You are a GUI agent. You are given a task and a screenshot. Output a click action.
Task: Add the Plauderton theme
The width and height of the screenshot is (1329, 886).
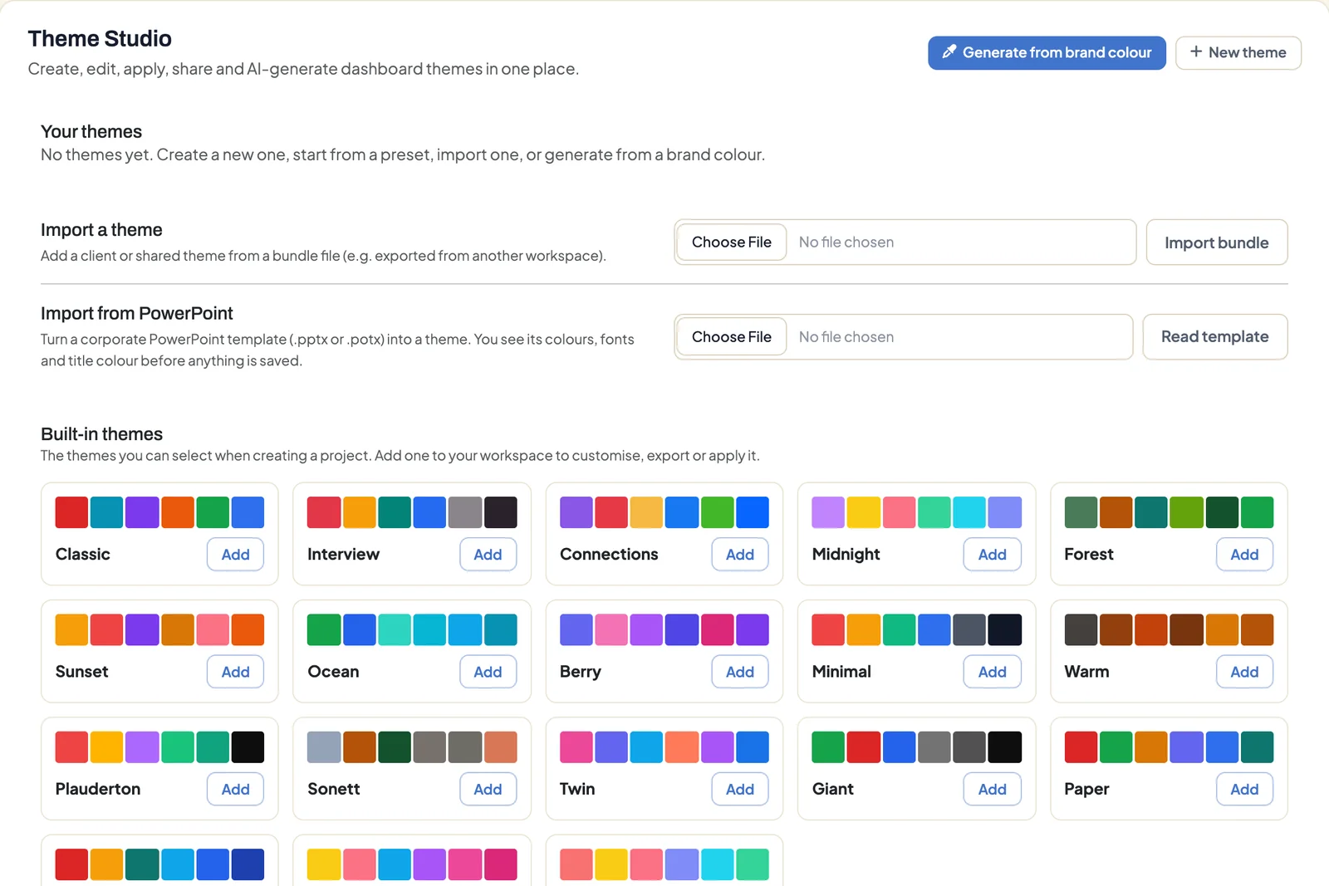tap(235, 789)
